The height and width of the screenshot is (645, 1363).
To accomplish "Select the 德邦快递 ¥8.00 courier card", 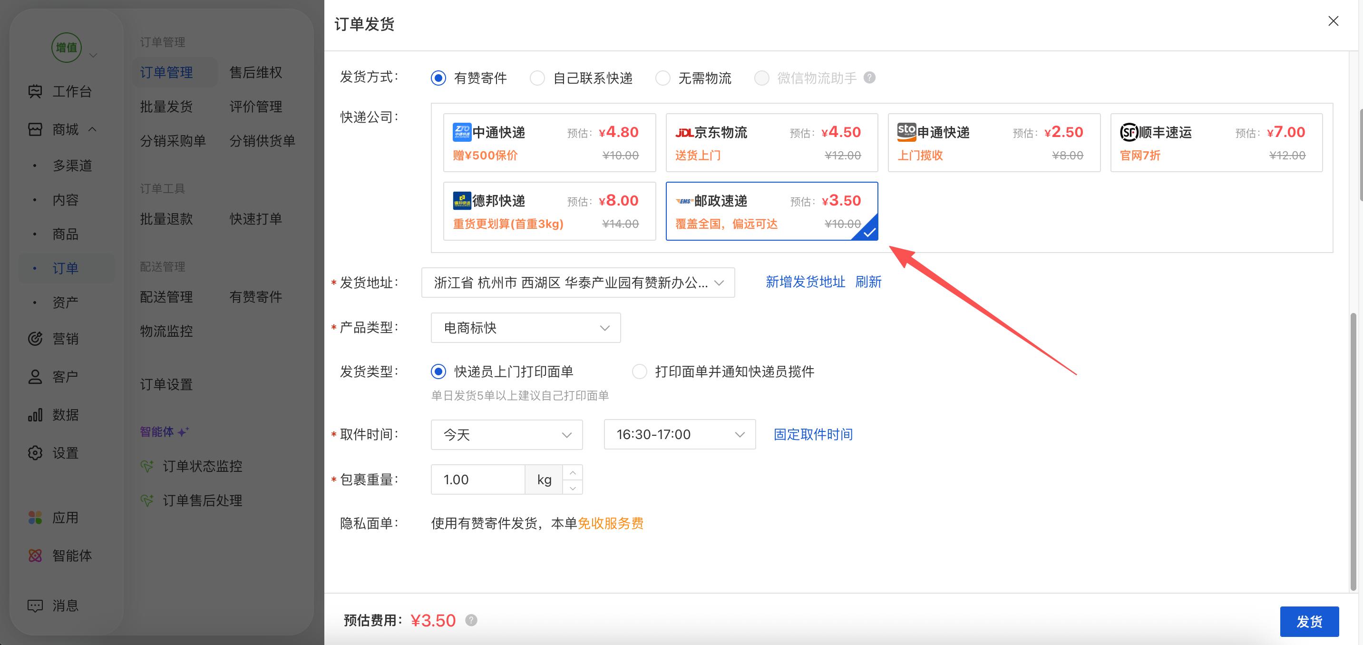I will [x=549, y=211].
